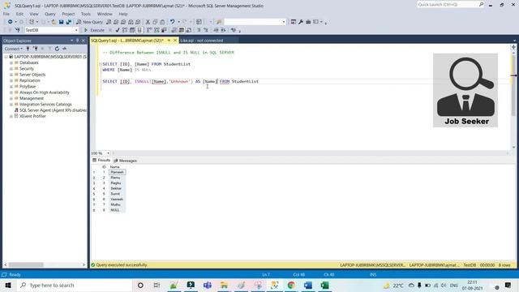Click the Object Explorer horizontal scrollbar thumb
Screen dimensions: 519x292
tap(26, 265)
